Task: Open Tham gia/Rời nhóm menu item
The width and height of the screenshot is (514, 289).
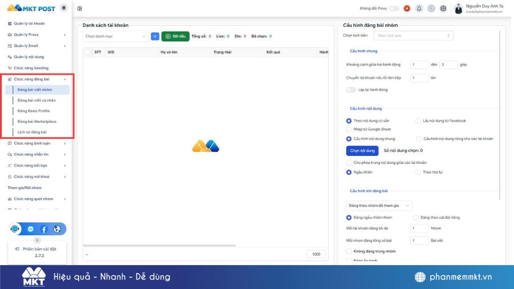Action: pos(25,188)
